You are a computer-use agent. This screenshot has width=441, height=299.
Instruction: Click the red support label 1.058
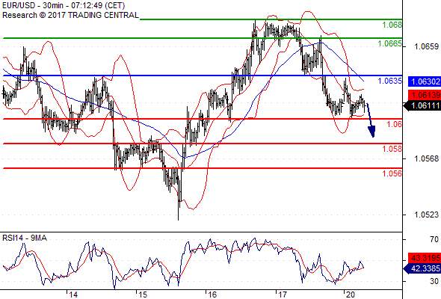click(x=392, y=149)
